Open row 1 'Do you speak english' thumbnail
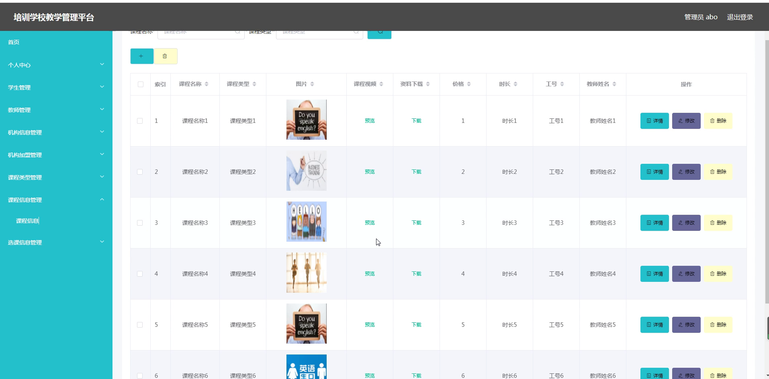This screenshot has height=379, width=769. pyautogui.click(x=307, y=120)
